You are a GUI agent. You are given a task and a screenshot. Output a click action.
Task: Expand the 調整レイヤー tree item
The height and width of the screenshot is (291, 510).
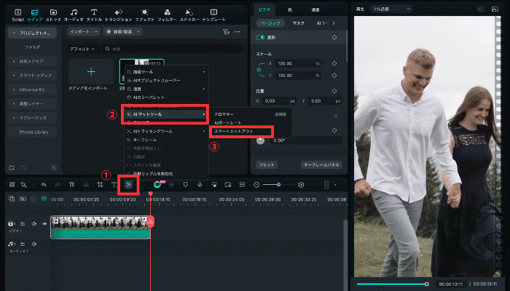(x=14, y=103)
